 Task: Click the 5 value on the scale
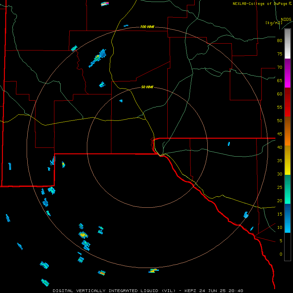point(281,241)
